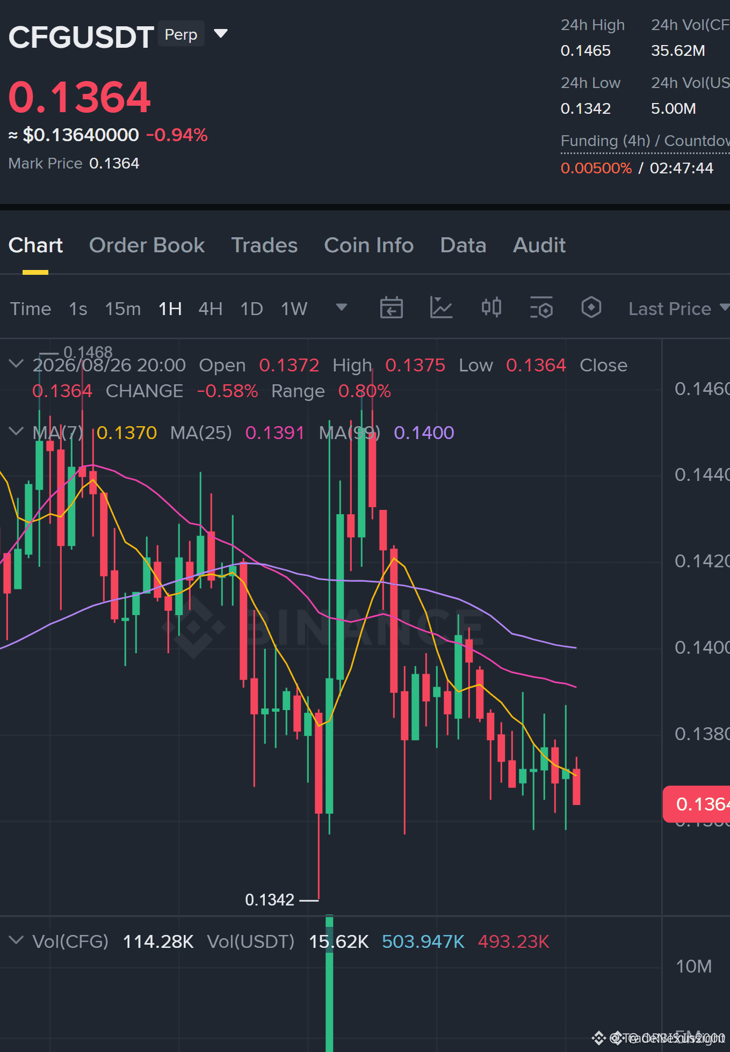
Task: Click the 5.00M USDT volume value
Action: tap(674, 108)
